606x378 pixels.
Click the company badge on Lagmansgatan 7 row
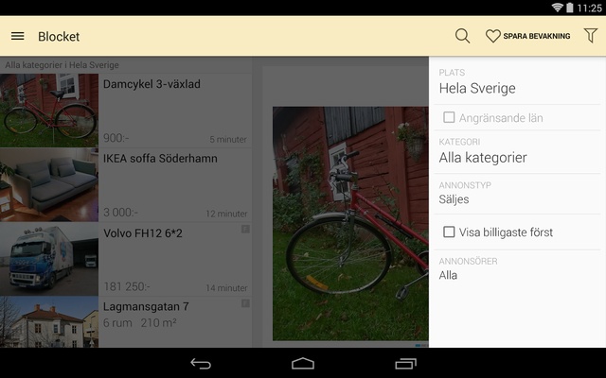[245, 303]
